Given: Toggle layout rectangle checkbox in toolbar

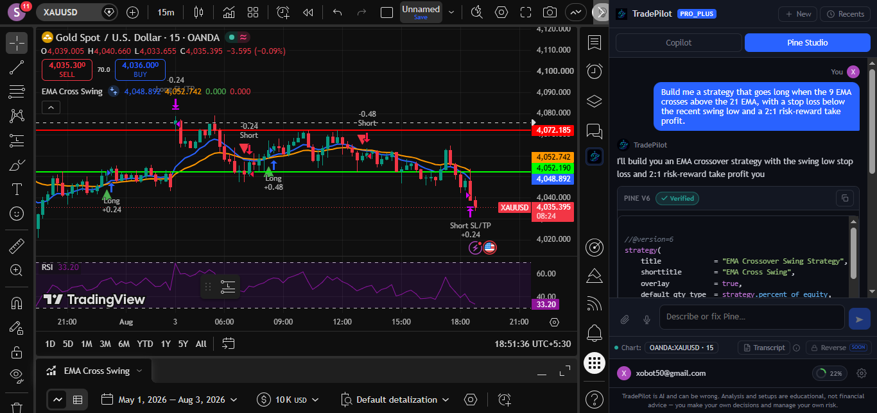Looking at the screenshot, I should point(386,12).
